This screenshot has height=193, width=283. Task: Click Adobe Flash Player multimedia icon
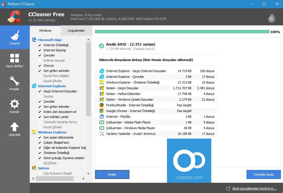(x=102, y=122)
